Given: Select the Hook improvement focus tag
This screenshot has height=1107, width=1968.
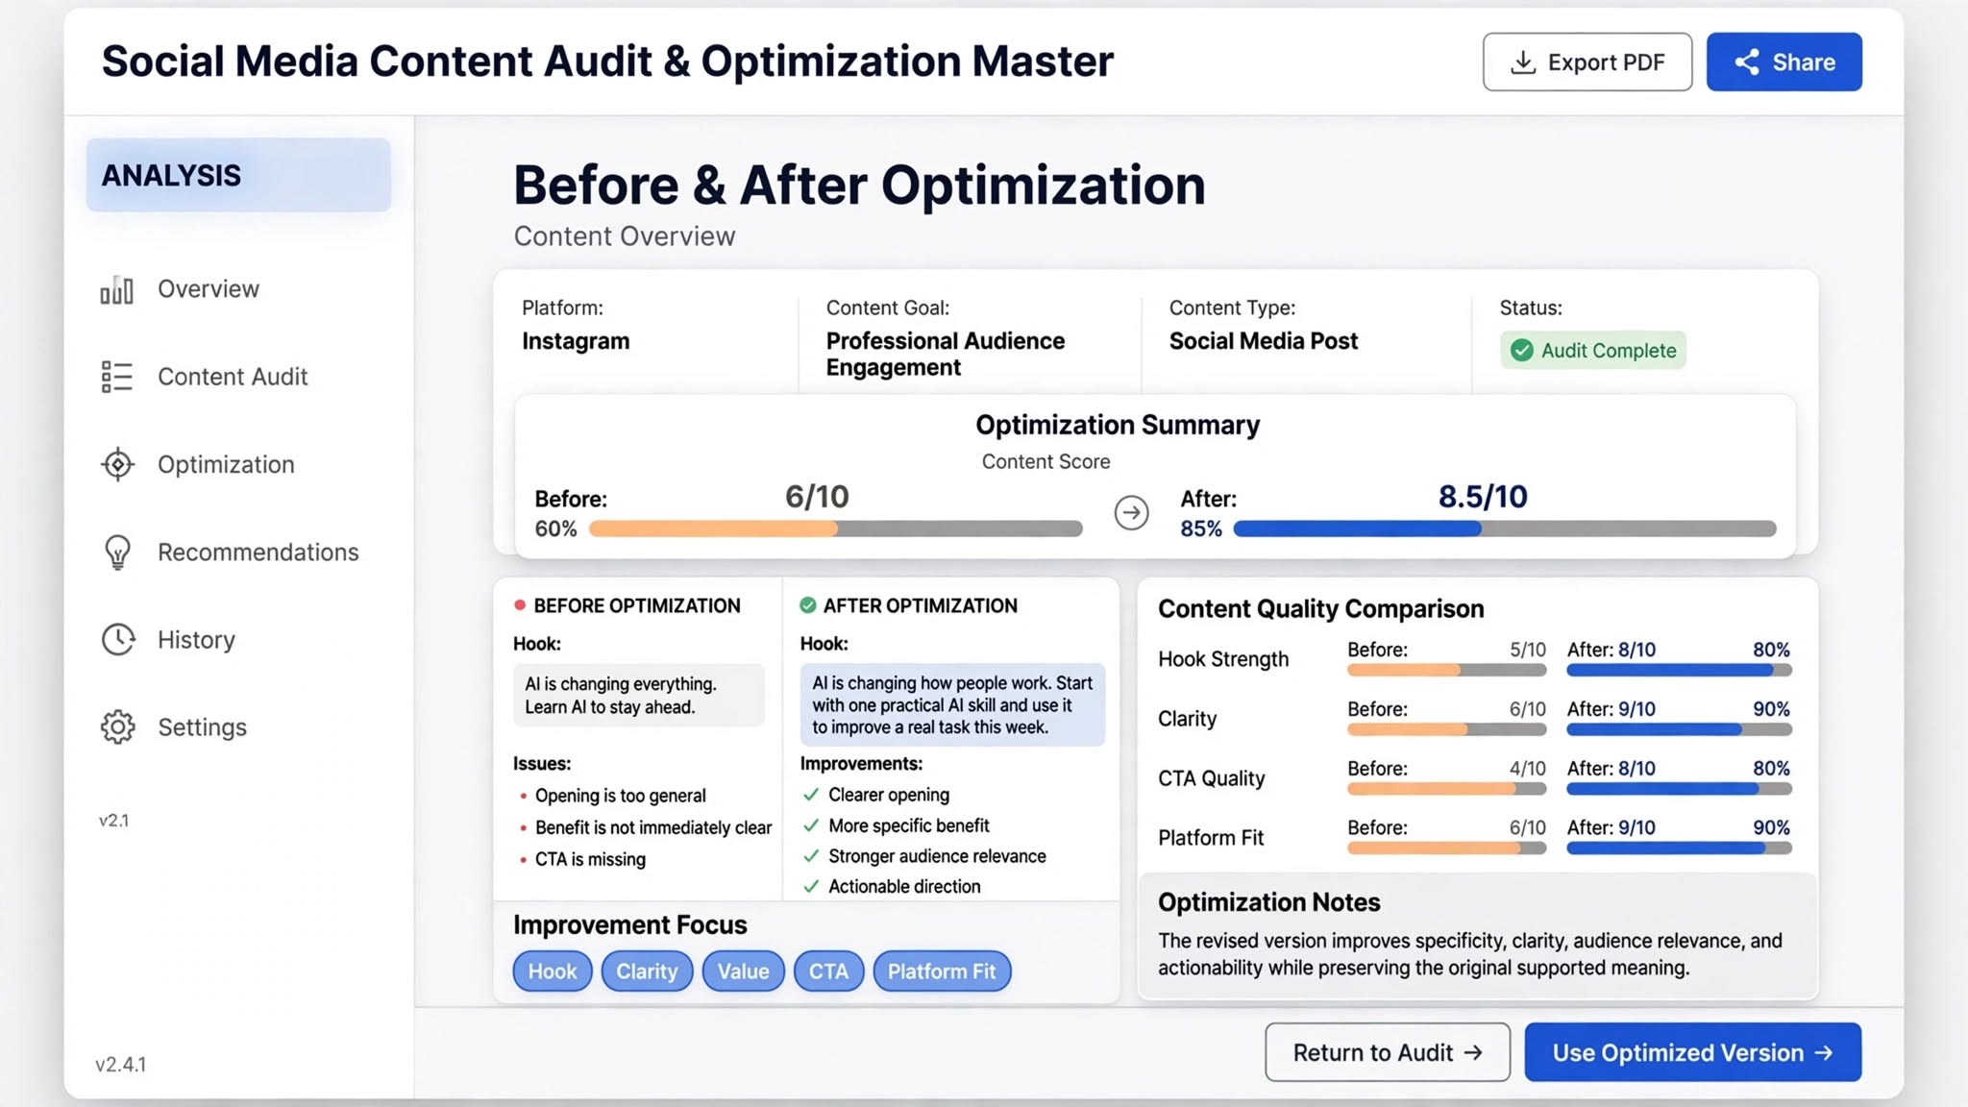Looking at the screenshot, I should click(x=553, y=972).
